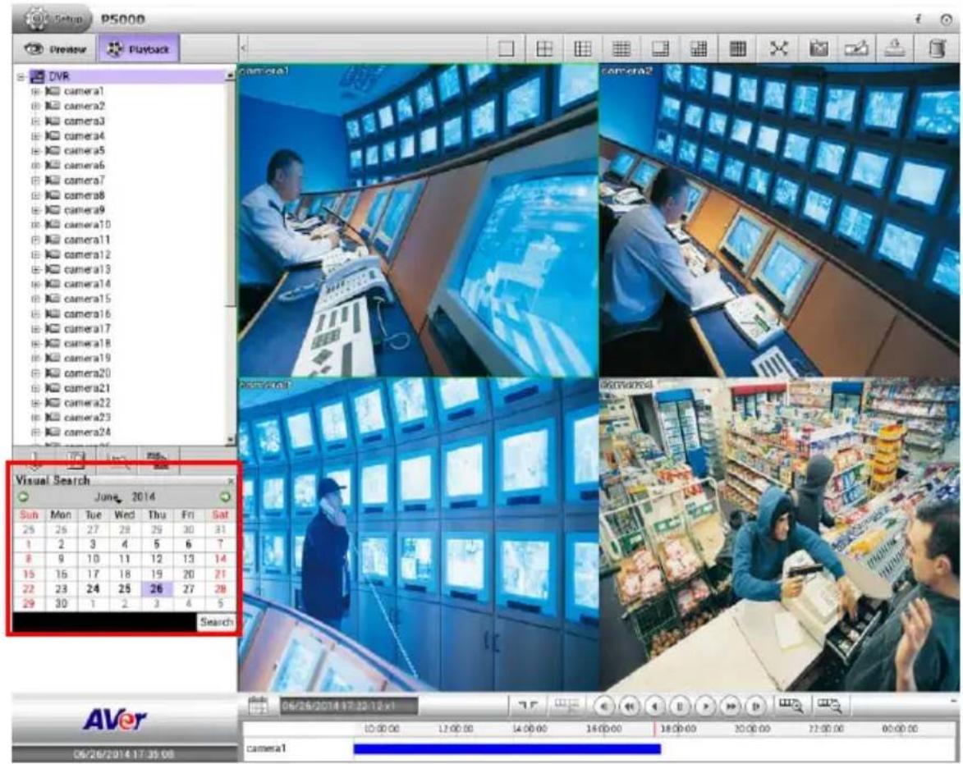Select the DVR root item
The height and width of the screenshot is (764, 963).
pos(59,76)
